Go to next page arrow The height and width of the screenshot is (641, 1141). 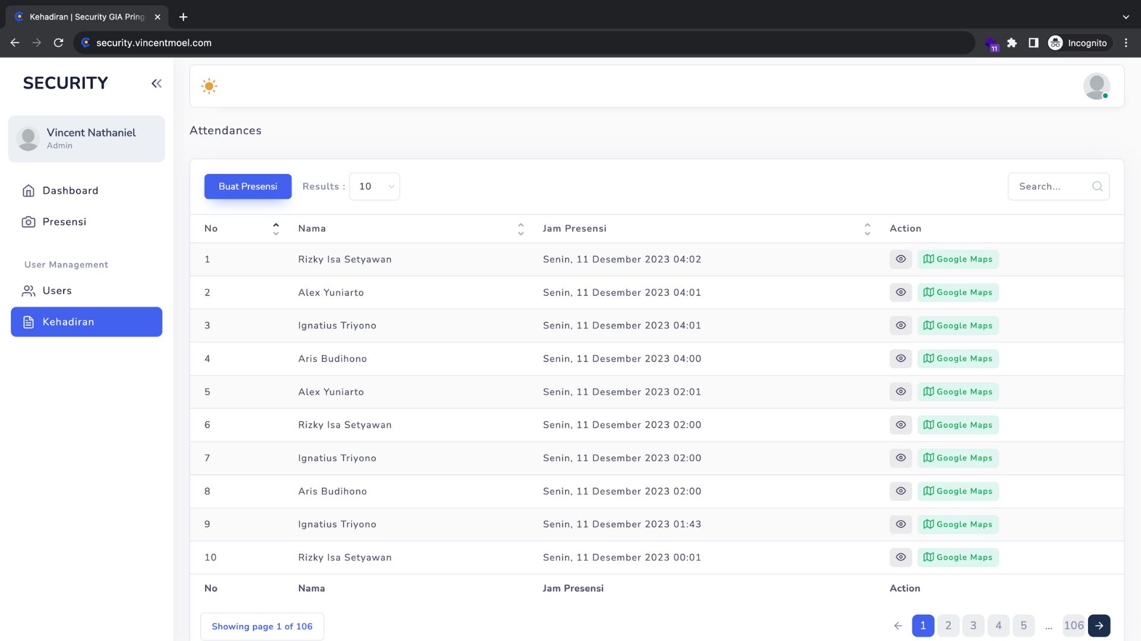(1099, 626)
